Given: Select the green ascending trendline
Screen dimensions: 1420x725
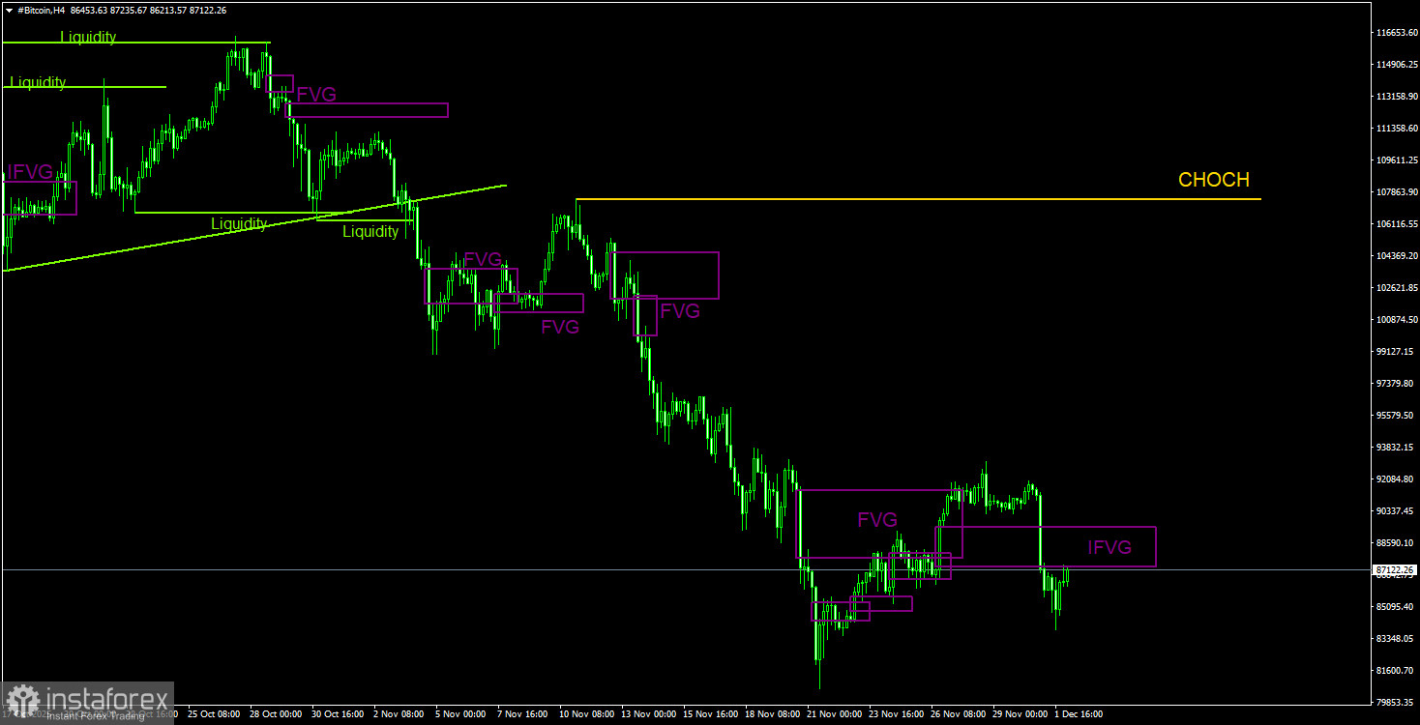Looking at the screenshot, I should [254, 227].
